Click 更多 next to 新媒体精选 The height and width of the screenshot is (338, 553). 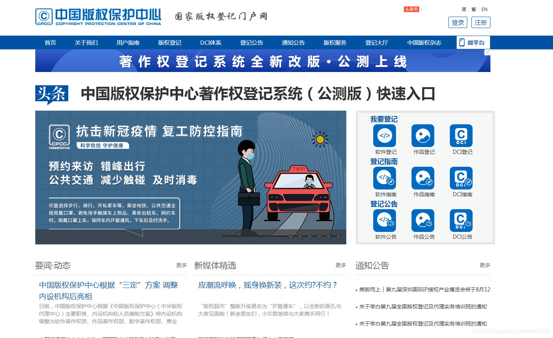click(x=341, y=265)
